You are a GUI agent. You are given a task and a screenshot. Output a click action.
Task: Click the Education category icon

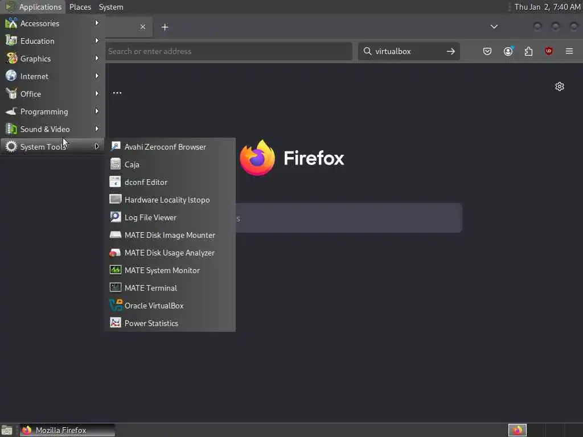pos(11,40)
